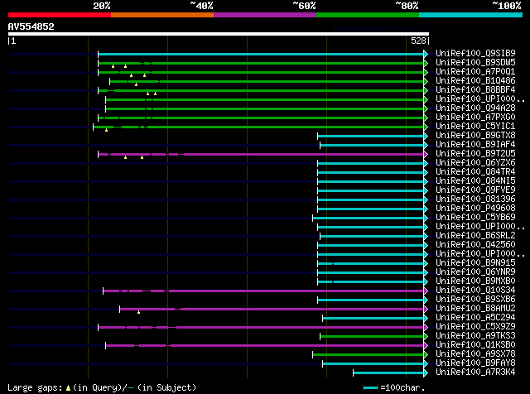Open the UniRef100_Q9SIB9 hit label
Image resolution: width=530 pixels, height=394 pixels.
coord(475,54)
